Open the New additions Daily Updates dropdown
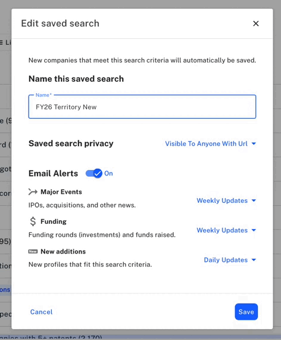 [230, 259]
